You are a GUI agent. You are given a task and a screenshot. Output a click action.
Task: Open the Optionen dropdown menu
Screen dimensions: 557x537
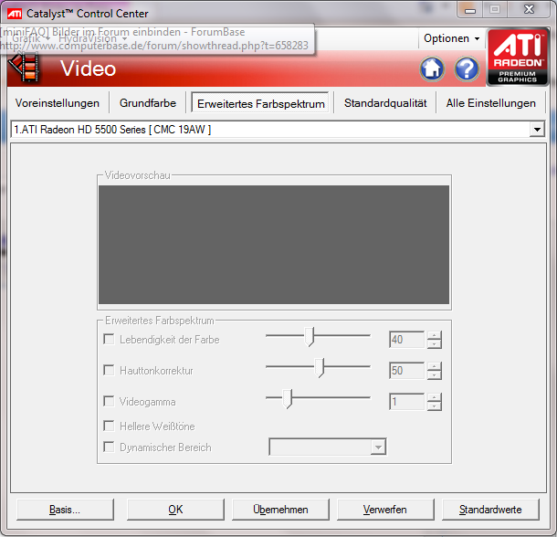click(451, 38)
